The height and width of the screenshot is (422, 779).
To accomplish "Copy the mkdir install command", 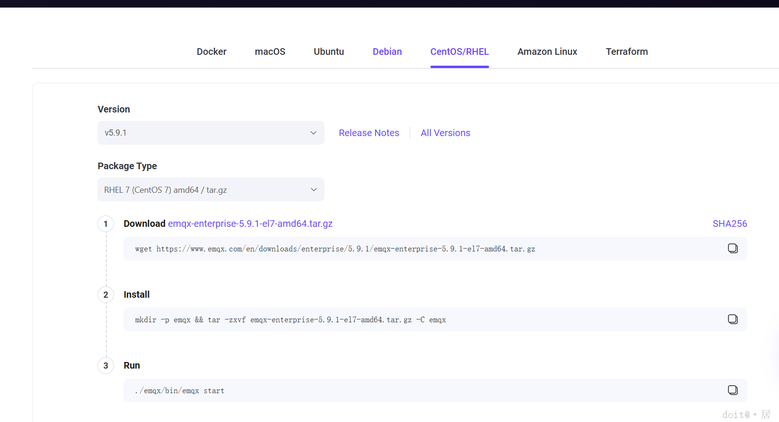I will [x=733, y=319].
